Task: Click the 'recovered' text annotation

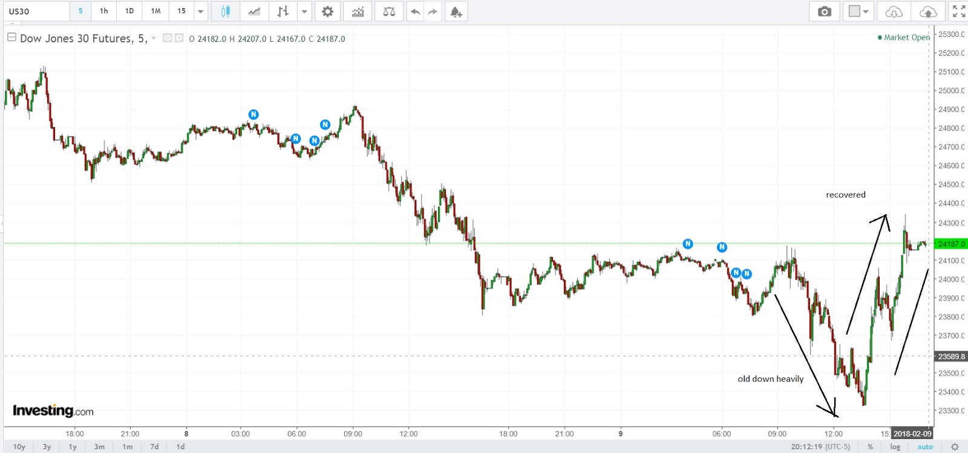Action: [x=846, y=195]
